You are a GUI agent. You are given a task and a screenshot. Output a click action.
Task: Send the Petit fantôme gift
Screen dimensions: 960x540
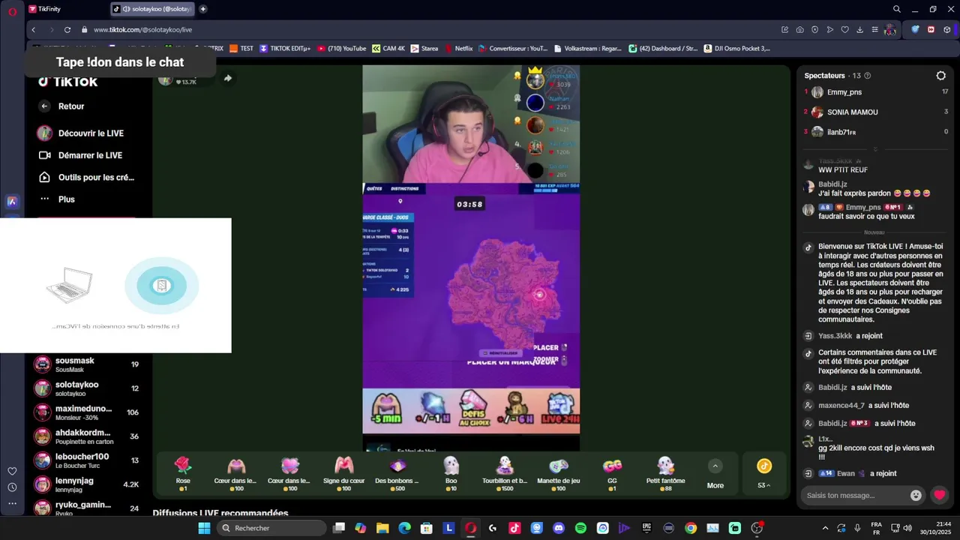[666, 473]
